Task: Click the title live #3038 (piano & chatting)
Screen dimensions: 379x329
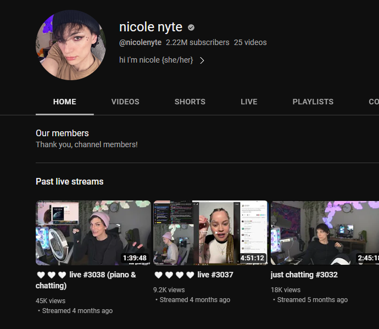Action: pos(86,280)
